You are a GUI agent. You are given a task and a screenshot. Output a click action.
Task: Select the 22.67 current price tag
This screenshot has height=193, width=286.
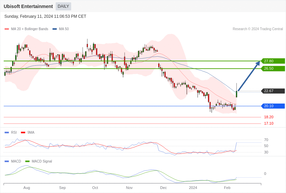click(273, 91)
